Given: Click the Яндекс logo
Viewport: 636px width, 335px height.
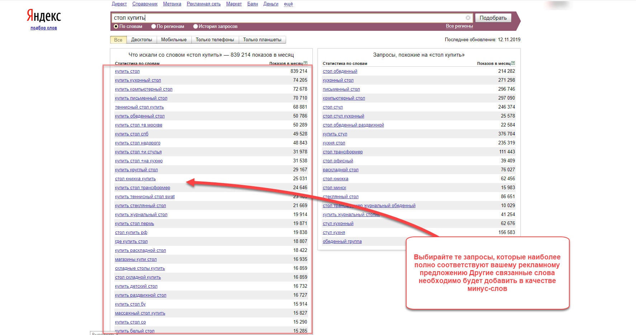Looking at the screenshot, I should (x=44, y=16).
